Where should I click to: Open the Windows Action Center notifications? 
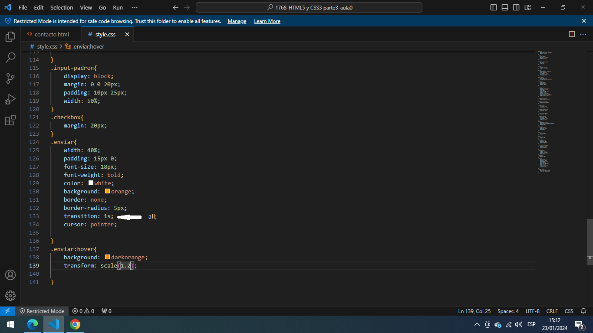click(x=579, y=324)
